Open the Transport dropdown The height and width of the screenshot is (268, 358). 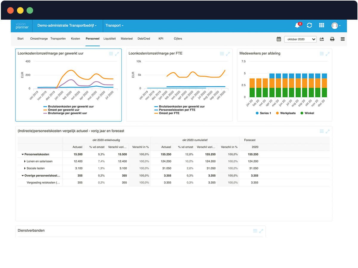(114, 26)
